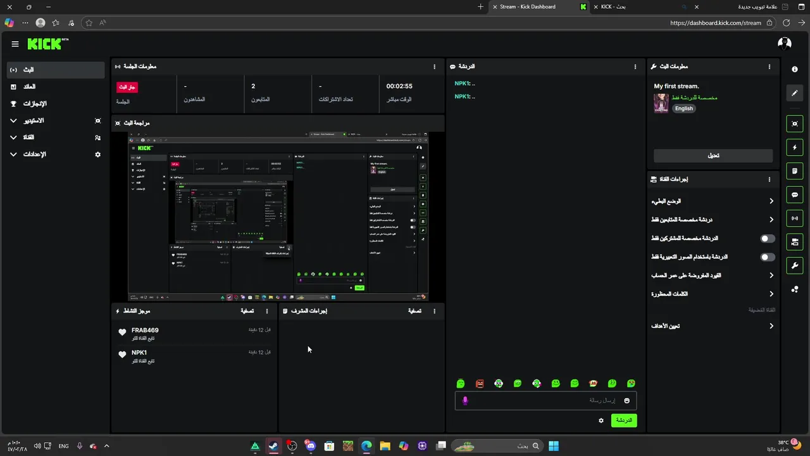Viewport: 810px width, 456px height.
Task: Switch to the new tab (علامة تبويب جديدة)
Action: (748, 7)
